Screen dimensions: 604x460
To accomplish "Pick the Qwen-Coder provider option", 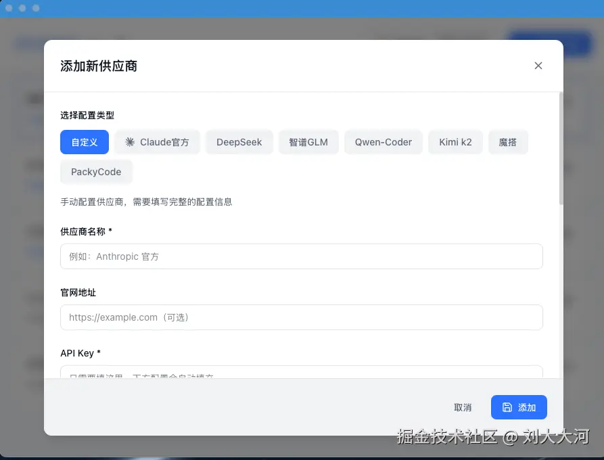I will (x=383, y=142).
